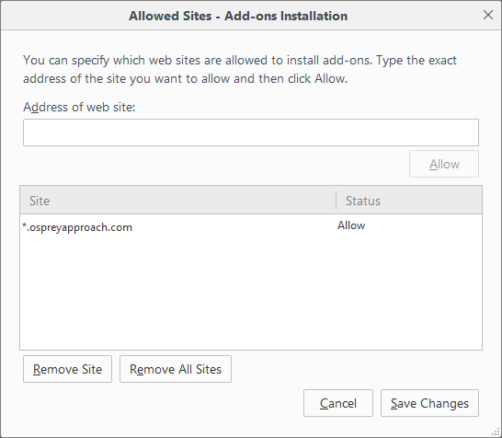Click the Remove All Sites button
502x438 pixels.
pyautogui.click(x=176, y=369)
